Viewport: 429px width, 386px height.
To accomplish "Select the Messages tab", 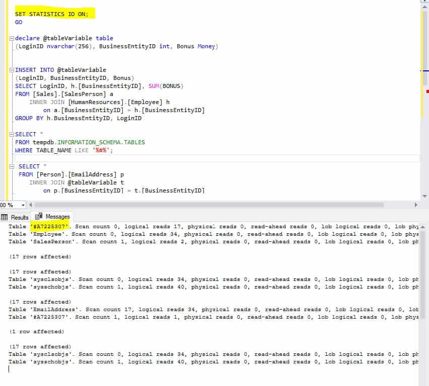I will pos(52,217).
